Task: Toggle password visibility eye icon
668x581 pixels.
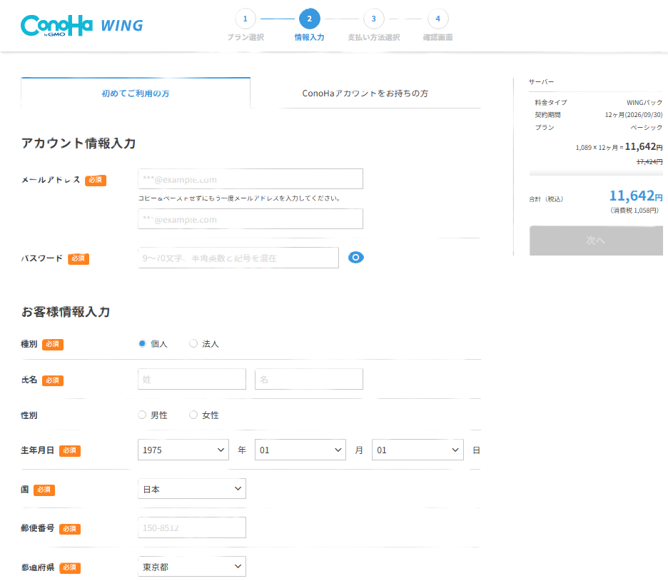Action: [x=356, y=258]
